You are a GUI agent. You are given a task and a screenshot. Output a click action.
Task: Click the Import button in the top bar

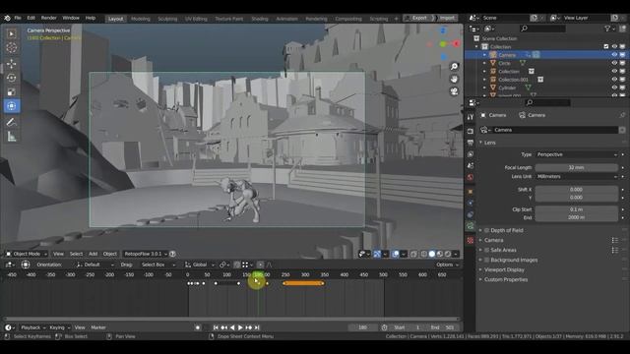447,18
